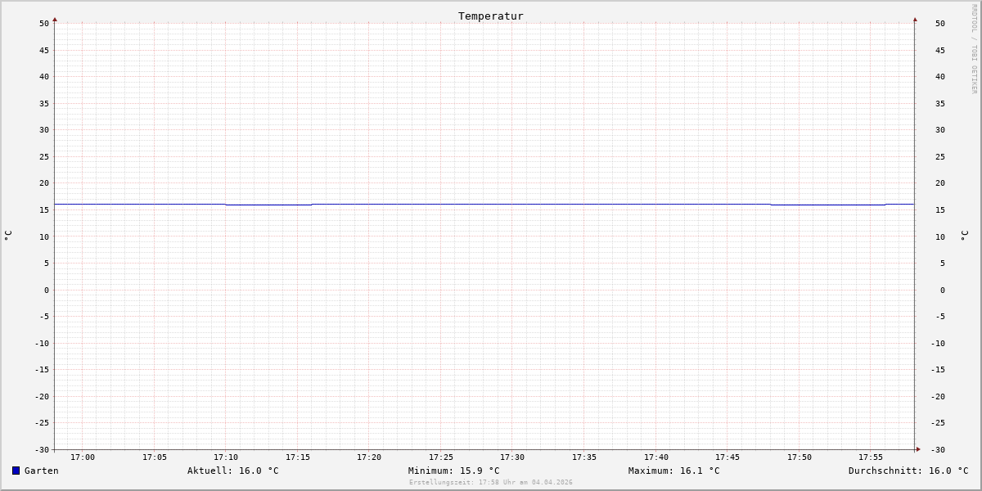Click the 17:30 time axis label
Image resolution: width=982 pixels, height=491 pixels.
pos(512,457)
